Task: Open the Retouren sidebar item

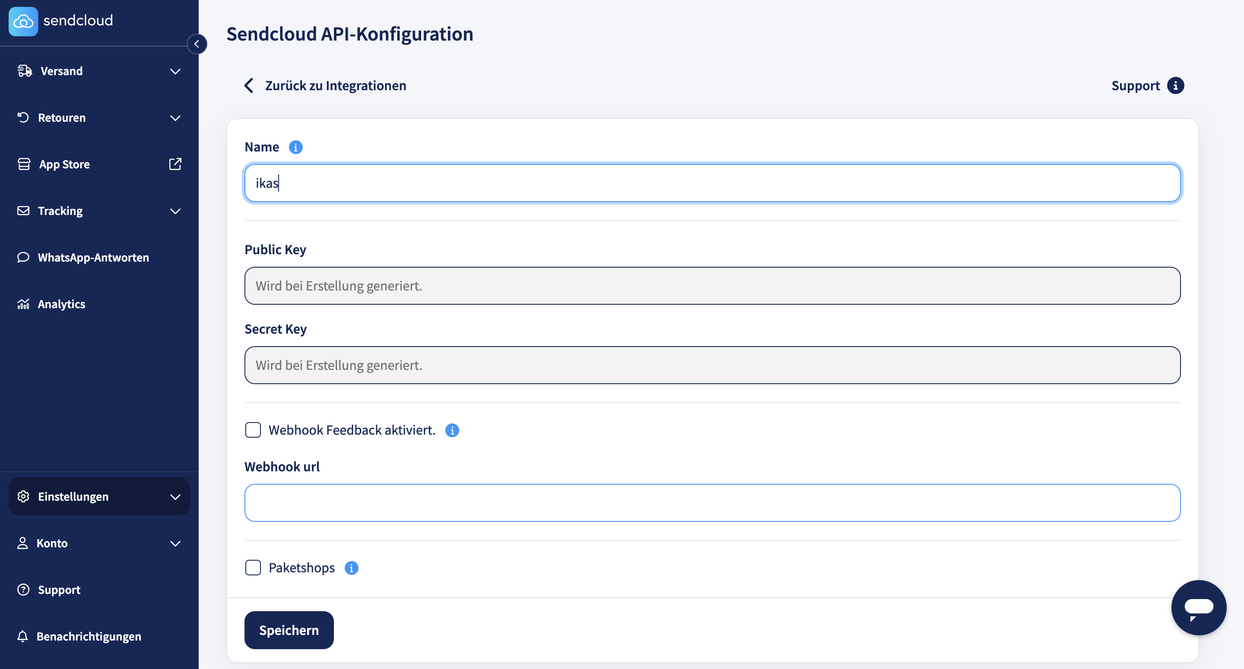Action: click(99, 117)
